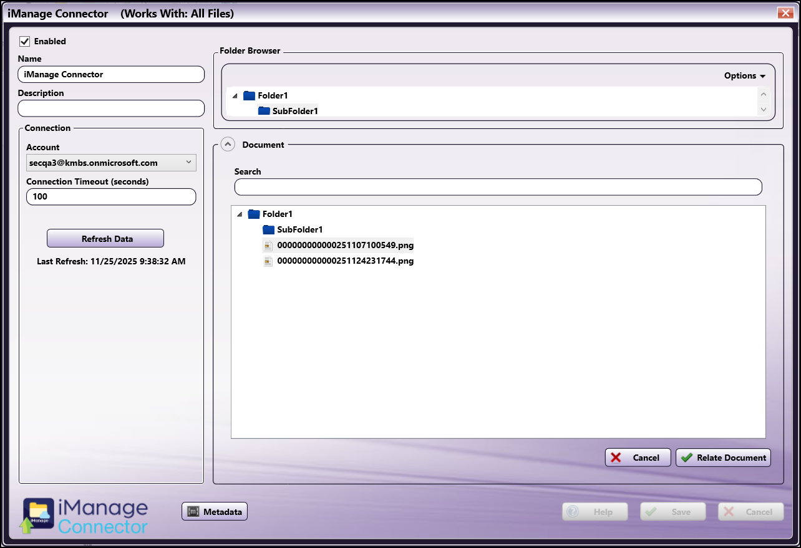The height and width of the screenshot is (548, 801).
Task: Click the green checkmark on Relate Document
Action: pyautogui.click(x=687, y=457)
